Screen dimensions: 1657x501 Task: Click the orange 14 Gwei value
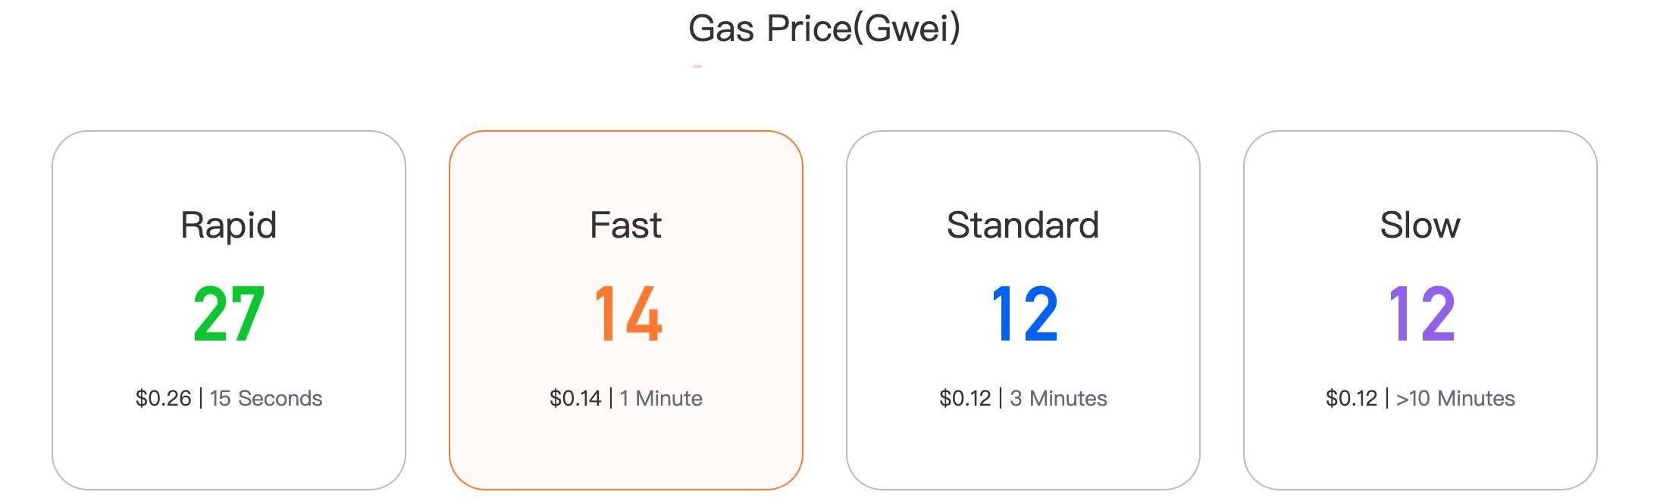[628, 313]
